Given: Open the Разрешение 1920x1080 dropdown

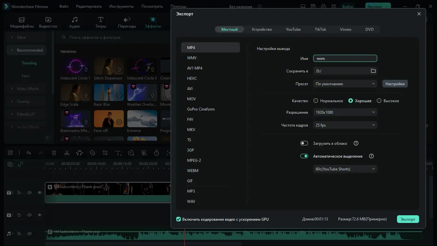Looking at the screenshot, I should (x=345, y=112).
